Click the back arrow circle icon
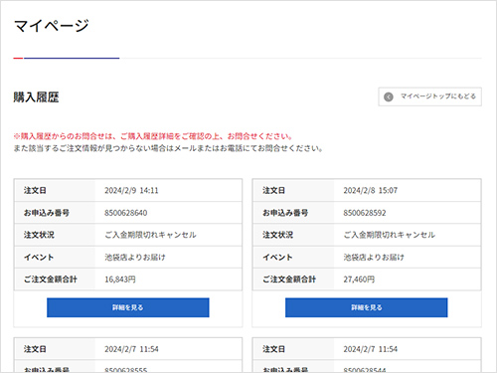The height and width of the screenshot is (373, 497). tap(389, 96)
